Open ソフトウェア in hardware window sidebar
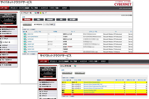This screenshot has height=99, width=149. coord(5,45)
